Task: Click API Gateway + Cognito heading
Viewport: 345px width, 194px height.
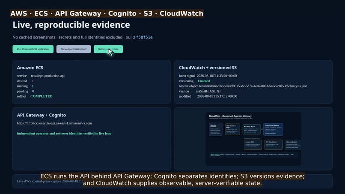Action: click(42, 115)
